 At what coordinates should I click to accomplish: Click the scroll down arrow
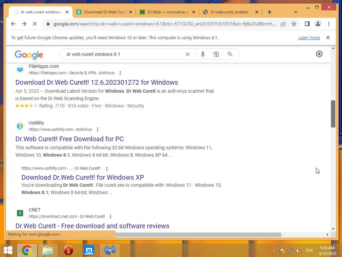(333, 229)
